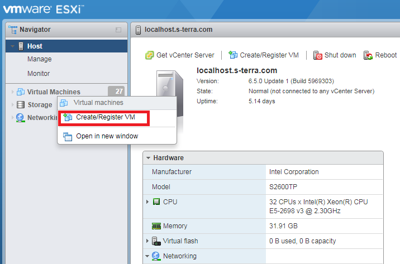This screenshot has height=264, width=400.
Task: Expand the Virtual flash row
Action: [148, 241]
